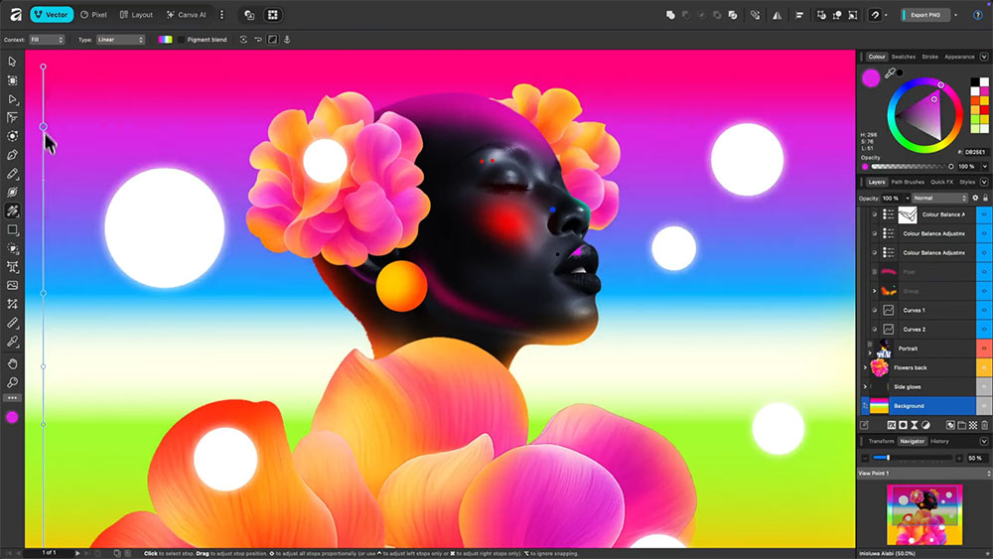Click the magenta fill colour swatch
The height and width of the screenshot is (559, 993).
pos(871,77)
